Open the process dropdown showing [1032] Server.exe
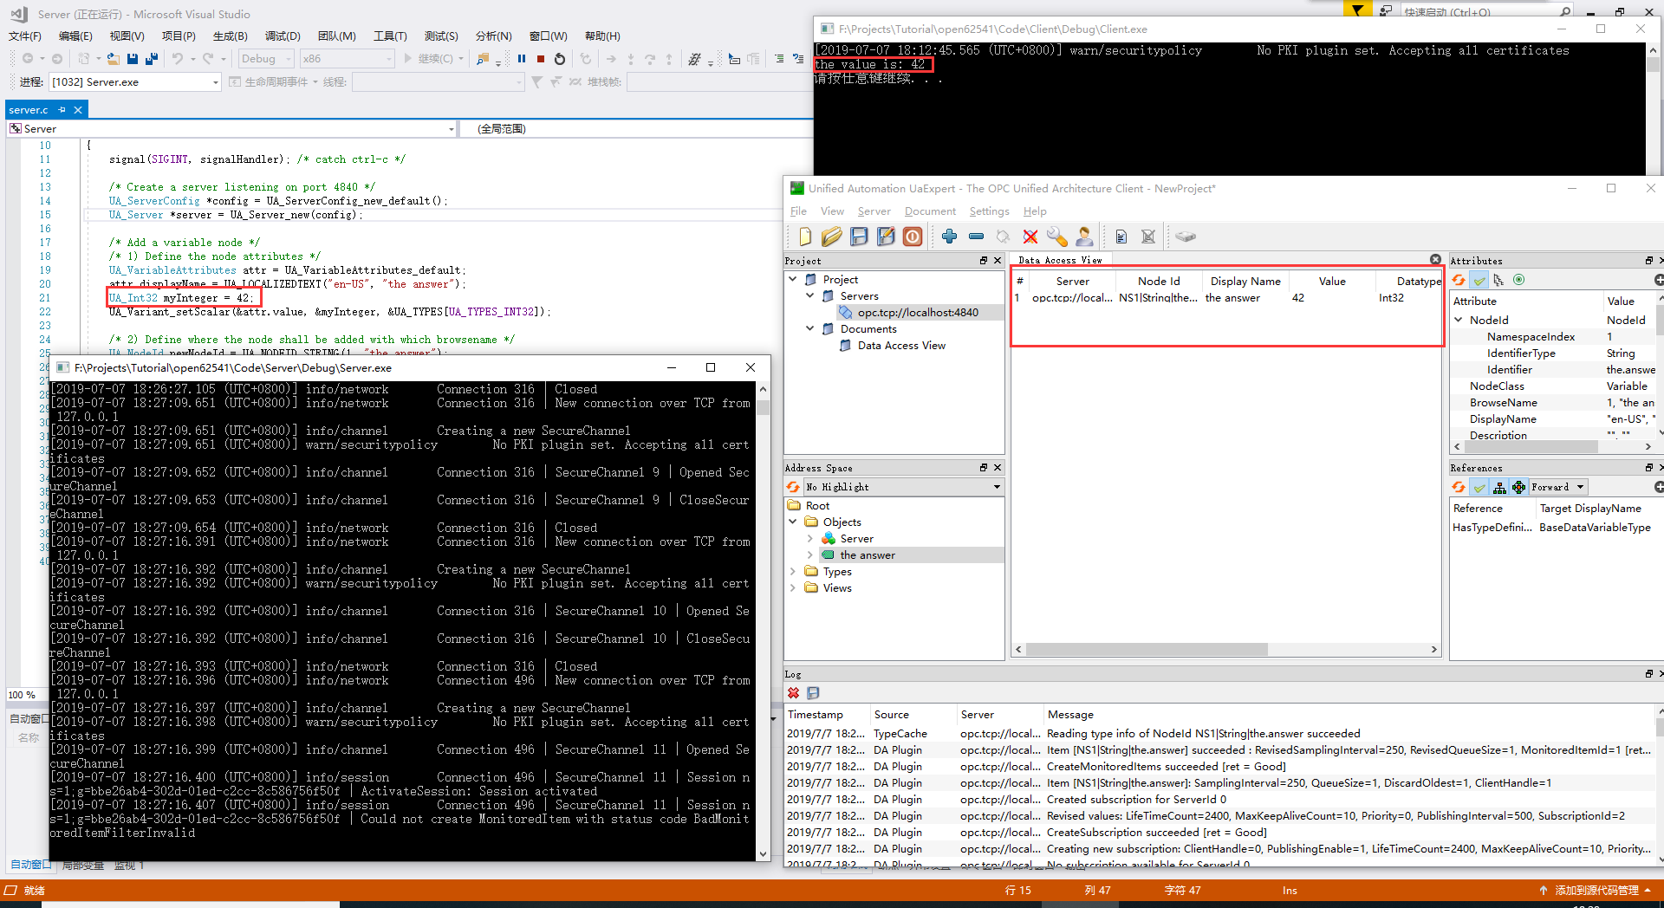This screenshot has height=908, width=1664. (135, 81)
